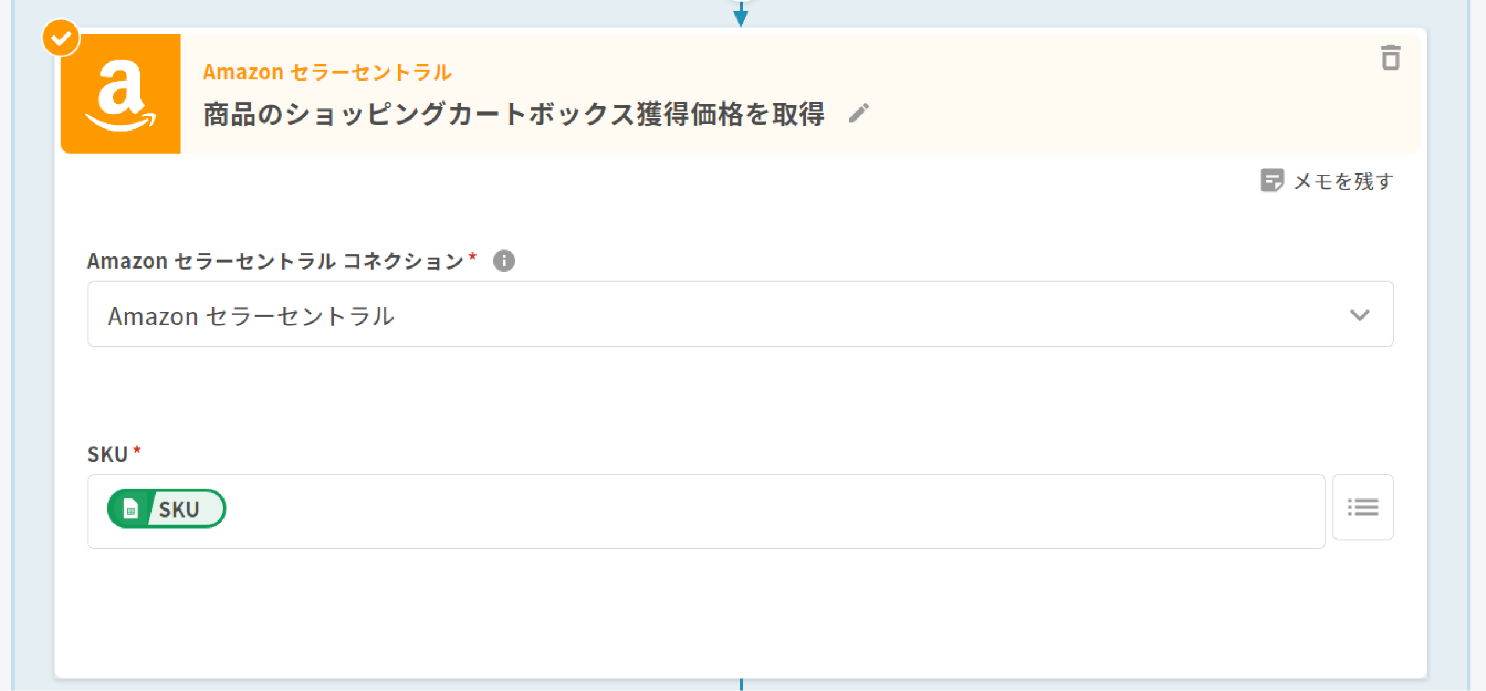Open the list options button beside SKU field

pyautogui.click(x=1362, y=508)
